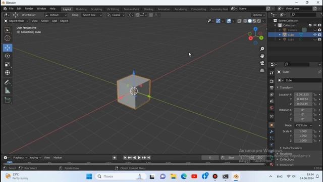The width and height of the screenshot is (323, 182).
Task: Open the Render menu
Action: pos(29,9)
